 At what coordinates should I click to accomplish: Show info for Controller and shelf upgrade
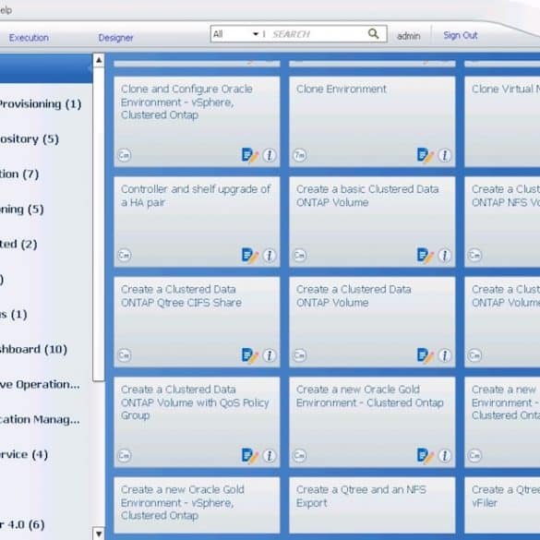pos(270,255)
